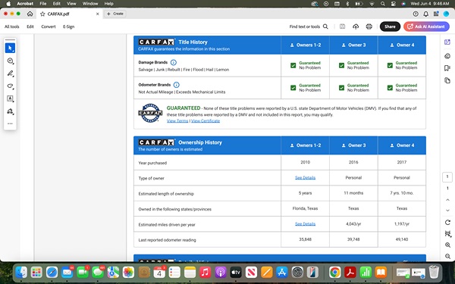Open Finder from the Dock

21,273
